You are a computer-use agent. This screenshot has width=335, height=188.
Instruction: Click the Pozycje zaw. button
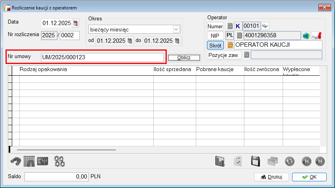click(x=224, y=55)
